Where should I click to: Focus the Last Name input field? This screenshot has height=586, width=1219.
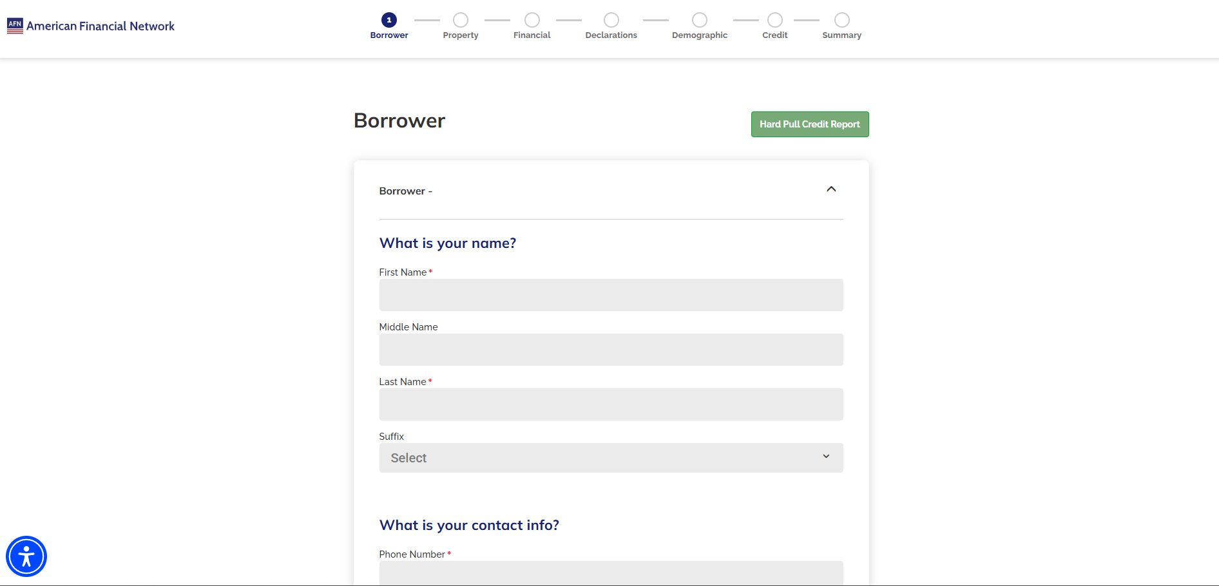[611, 404]
